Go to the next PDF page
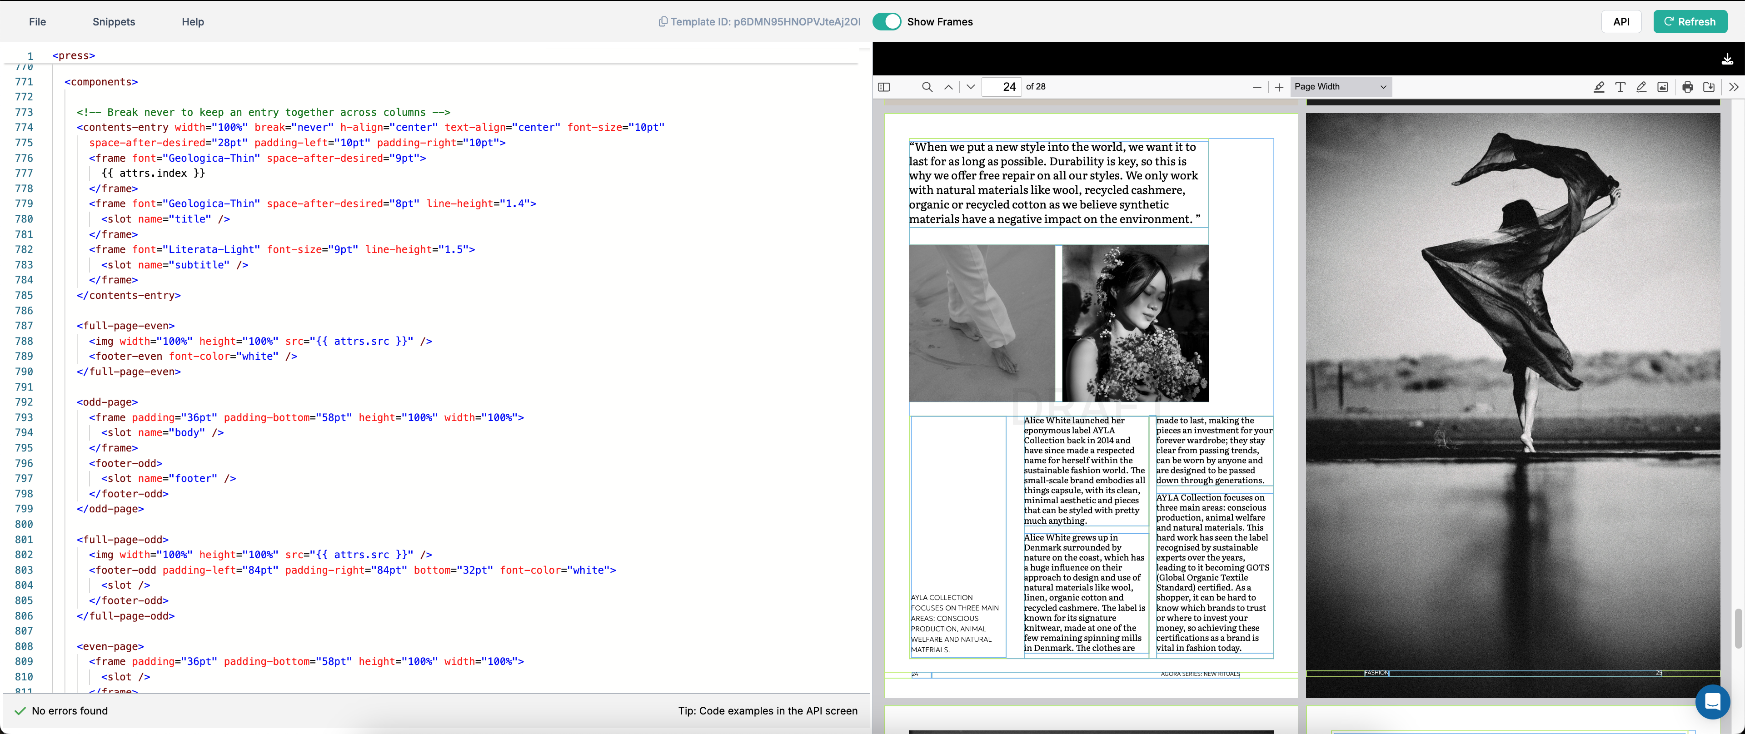 click(x=970, y=87)
